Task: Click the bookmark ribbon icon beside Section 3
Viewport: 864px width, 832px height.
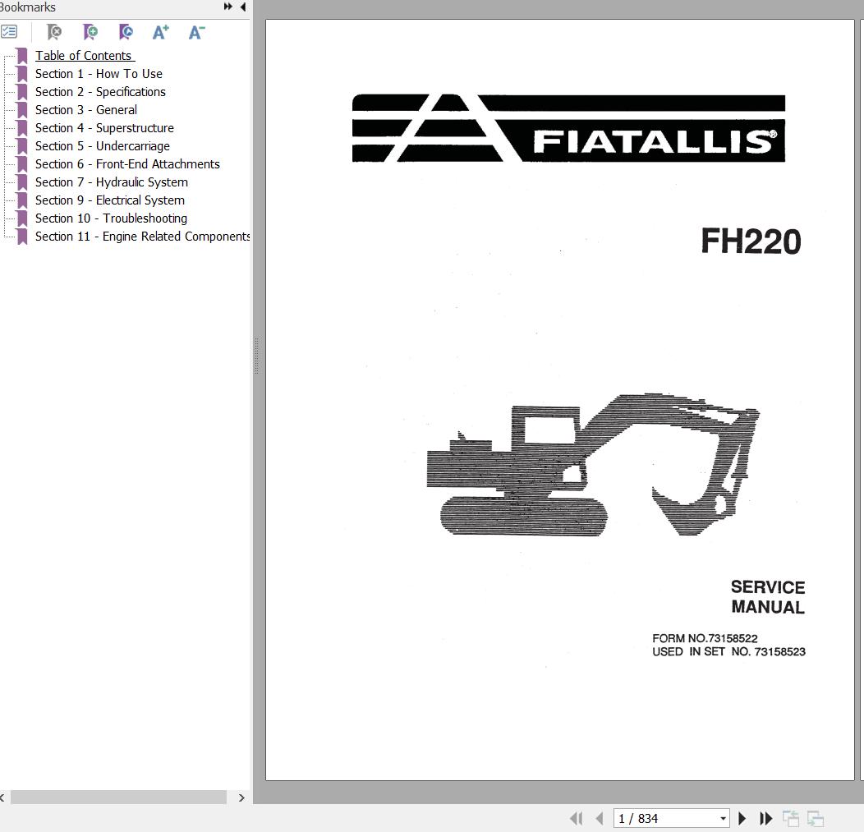Action: [22, 110]
